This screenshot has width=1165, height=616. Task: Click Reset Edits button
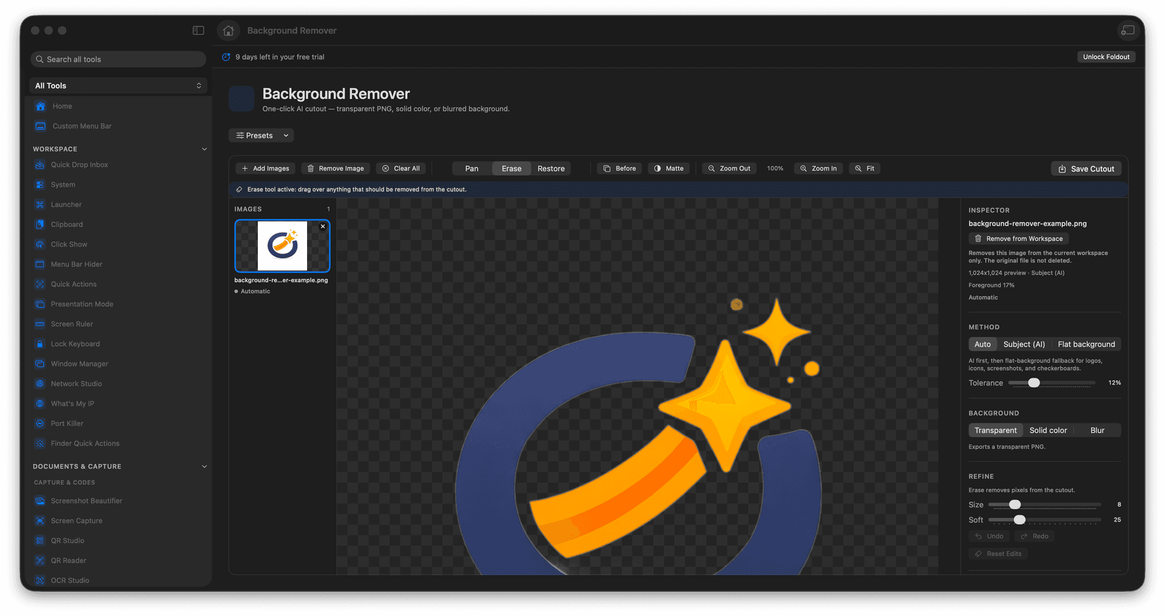[998, 554]
